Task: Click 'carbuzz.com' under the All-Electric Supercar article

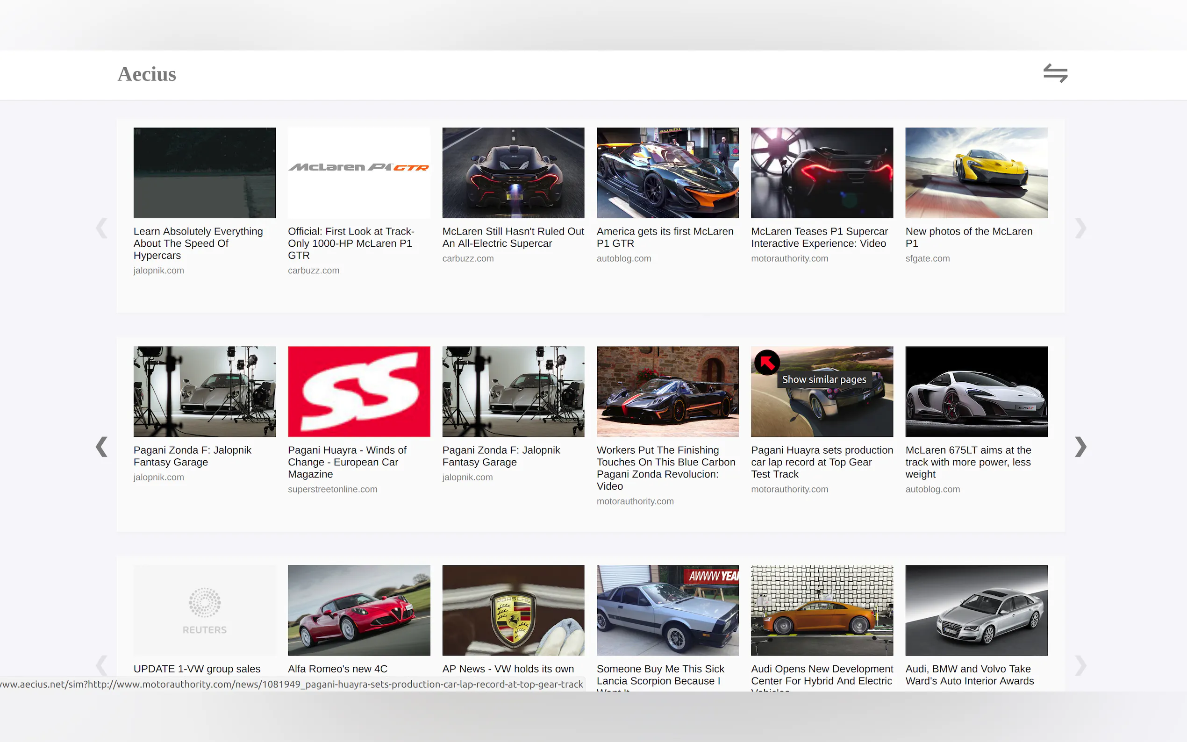Action: pyautogui.click(x=468, y=258)
